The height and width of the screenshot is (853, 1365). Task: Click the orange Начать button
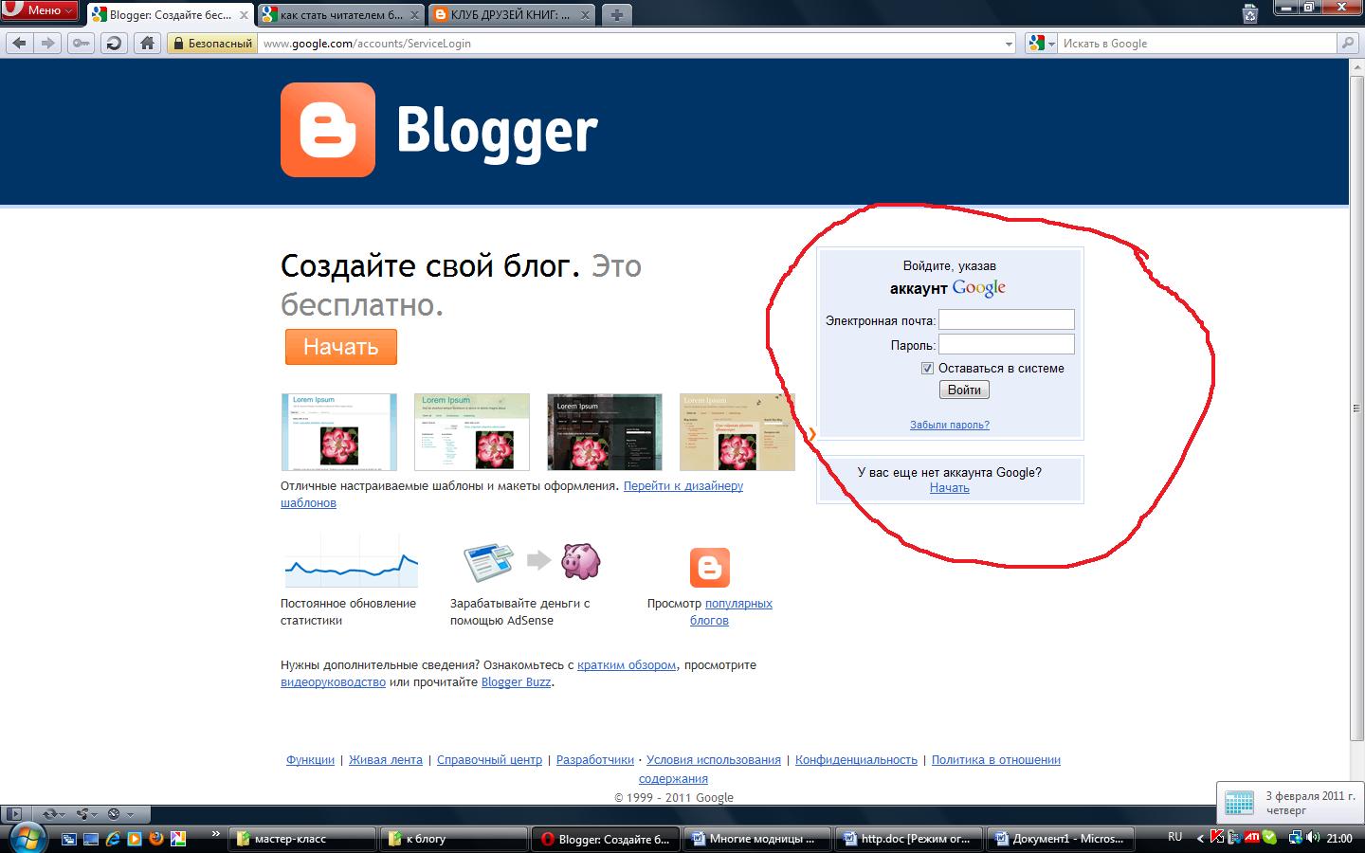click(x=341, y=347)
